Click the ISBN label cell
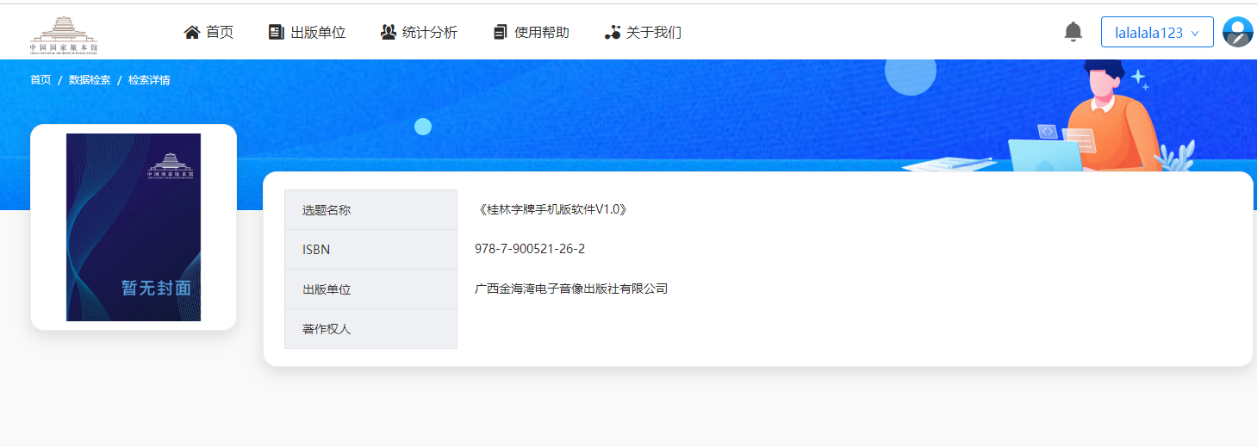This screenshot has width=1257, height=447. pyautogui.click(x=370, y=250)
